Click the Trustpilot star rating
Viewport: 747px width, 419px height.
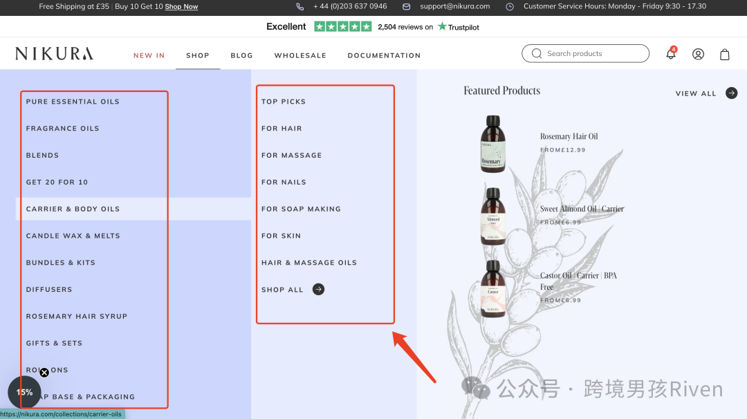tap(342, 27)
